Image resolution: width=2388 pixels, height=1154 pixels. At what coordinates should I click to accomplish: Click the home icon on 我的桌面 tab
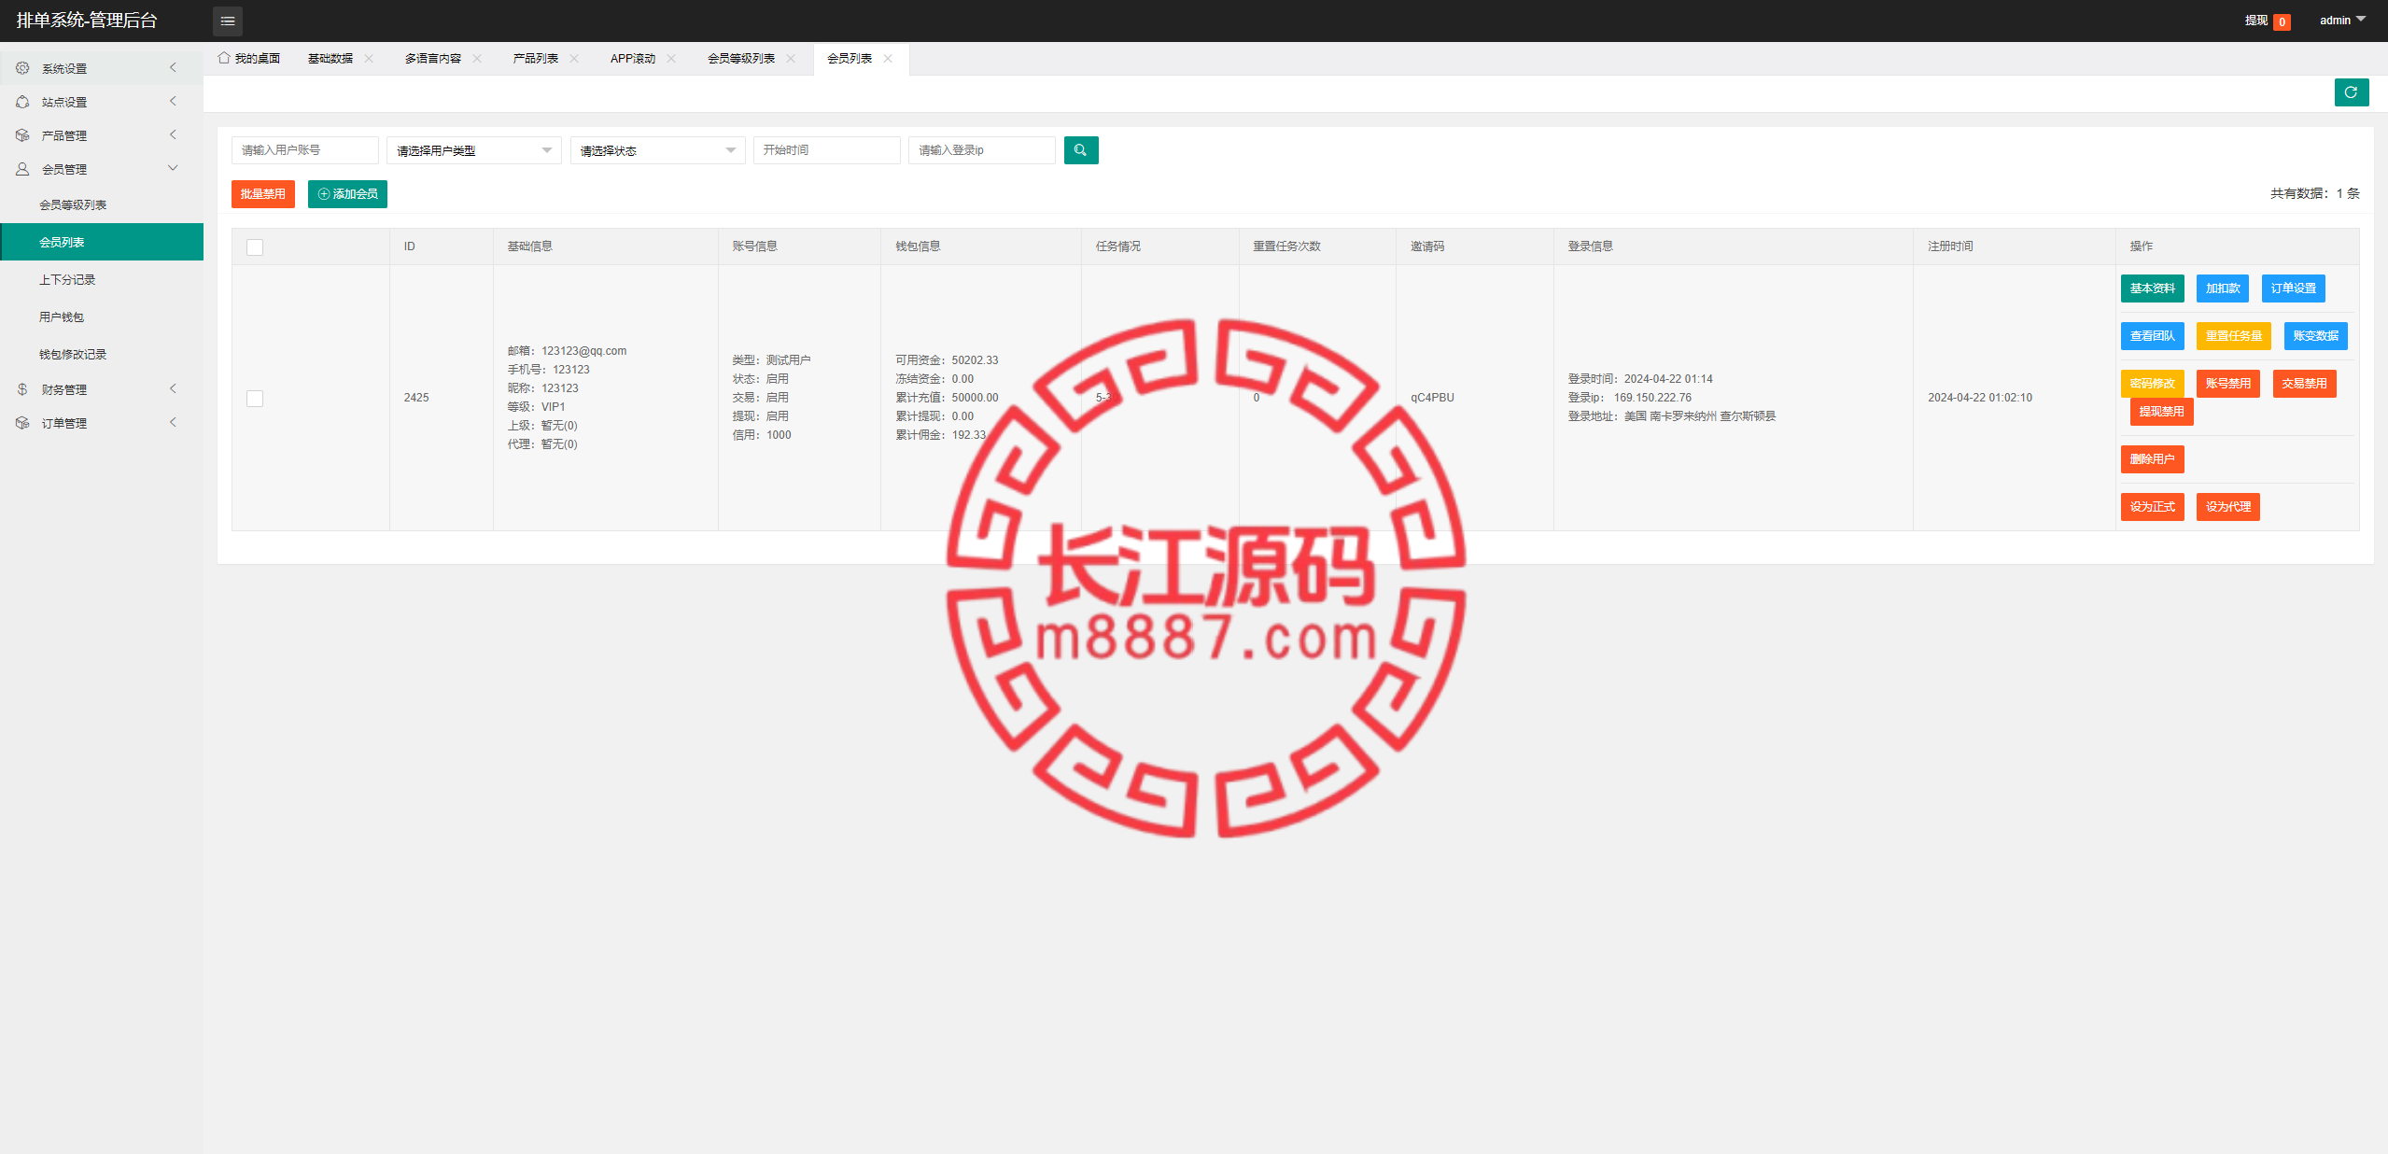click(x=224, y=58)
